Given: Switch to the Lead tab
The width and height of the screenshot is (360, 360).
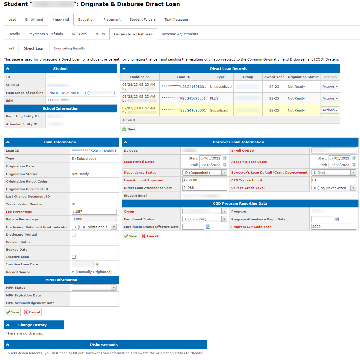Looking at the screenshot, I should pos(12,19).
